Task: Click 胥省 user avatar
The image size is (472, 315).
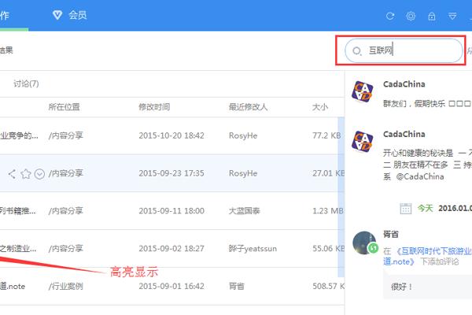Action: pyautogui.click(x=364, y=243)
